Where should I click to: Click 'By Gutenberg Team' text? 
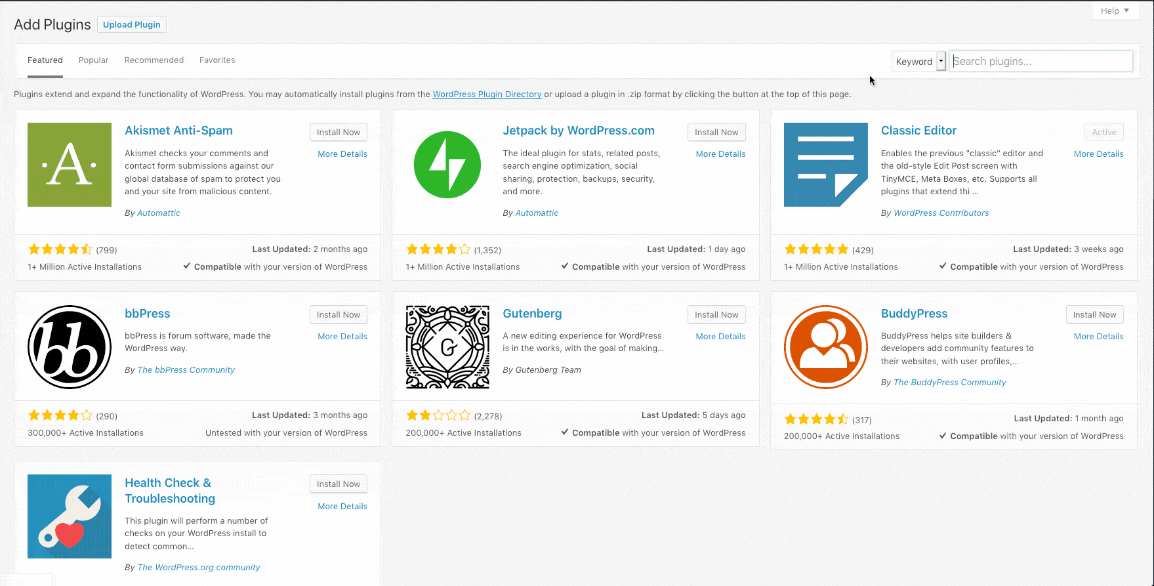[542, 369]
